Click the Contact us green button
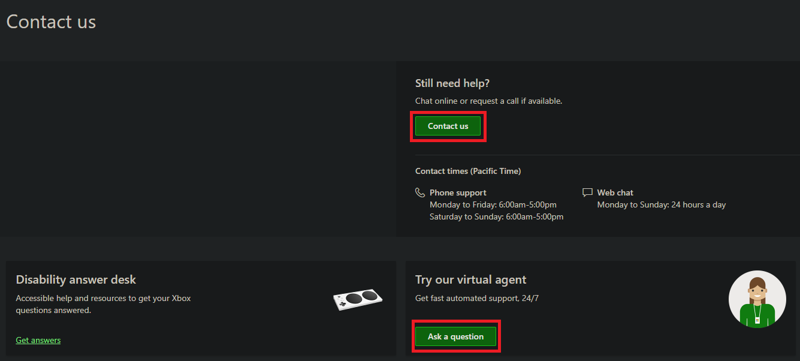 [x=448, y=126]
